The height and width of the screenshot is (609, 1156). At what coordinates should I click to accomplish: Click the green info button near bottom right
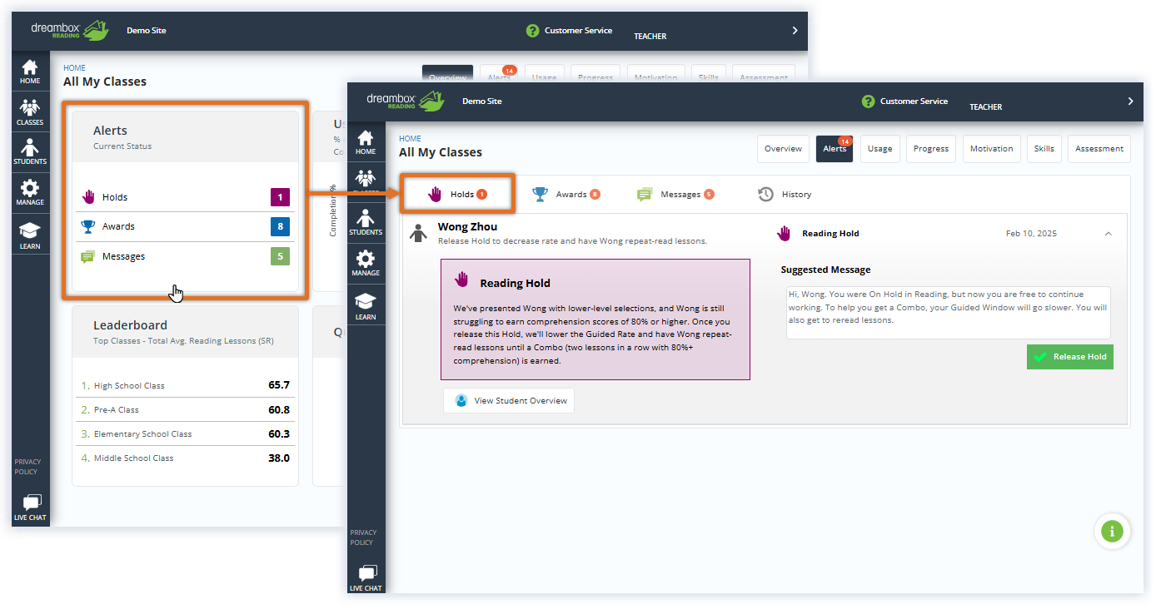coord(1113,531)
